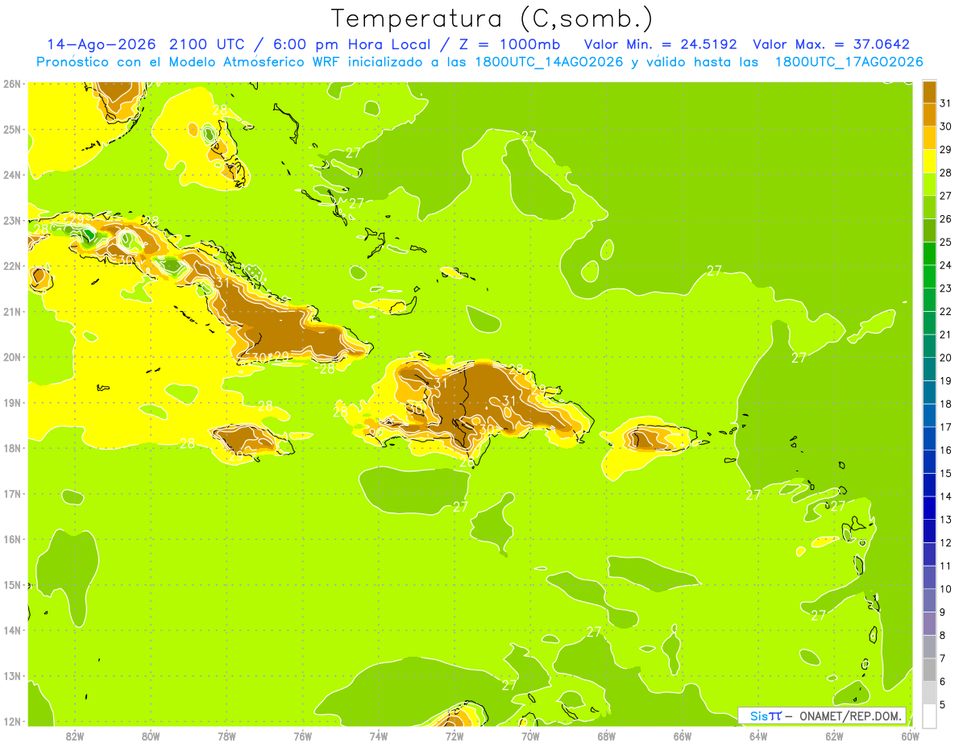The image size is (967, 747).
Task: Click the "12N" latitude label
Action: tap(12, 721)
